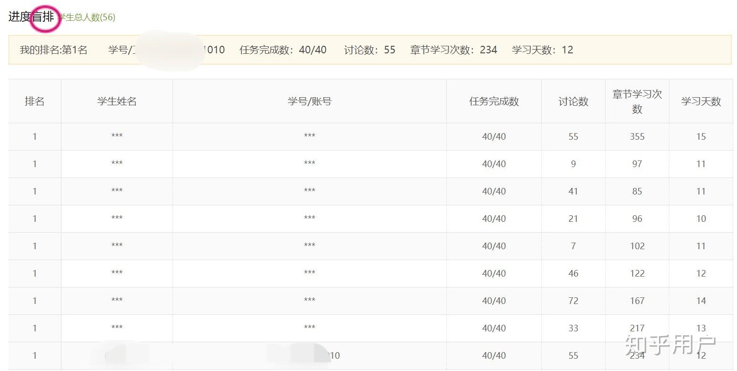The image size is (737, 371).
Task: Click rank 1 in the row with 85
Action: coord(35,191)
